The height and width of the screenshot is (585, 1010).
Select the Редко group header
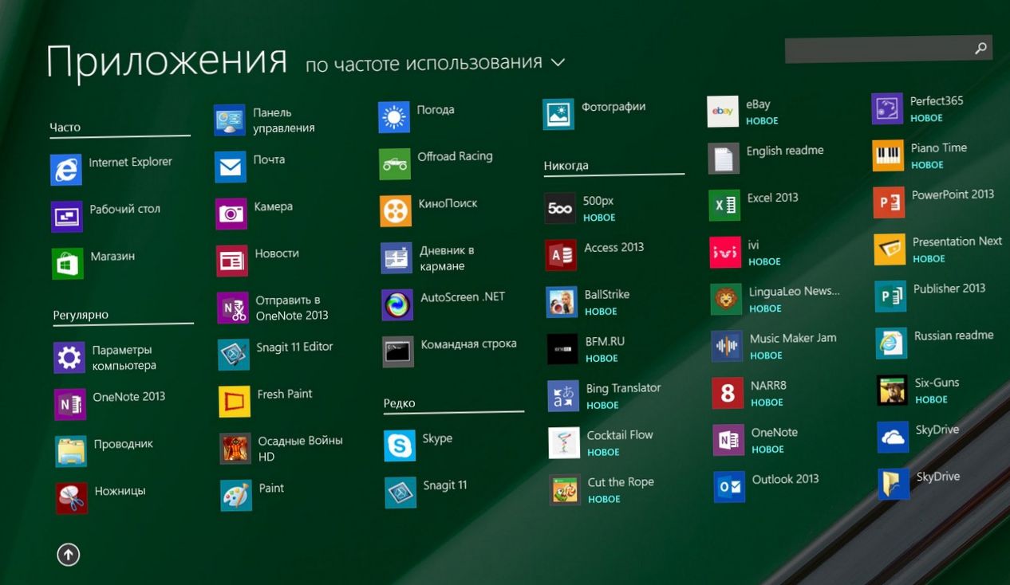tap(400, 403)
